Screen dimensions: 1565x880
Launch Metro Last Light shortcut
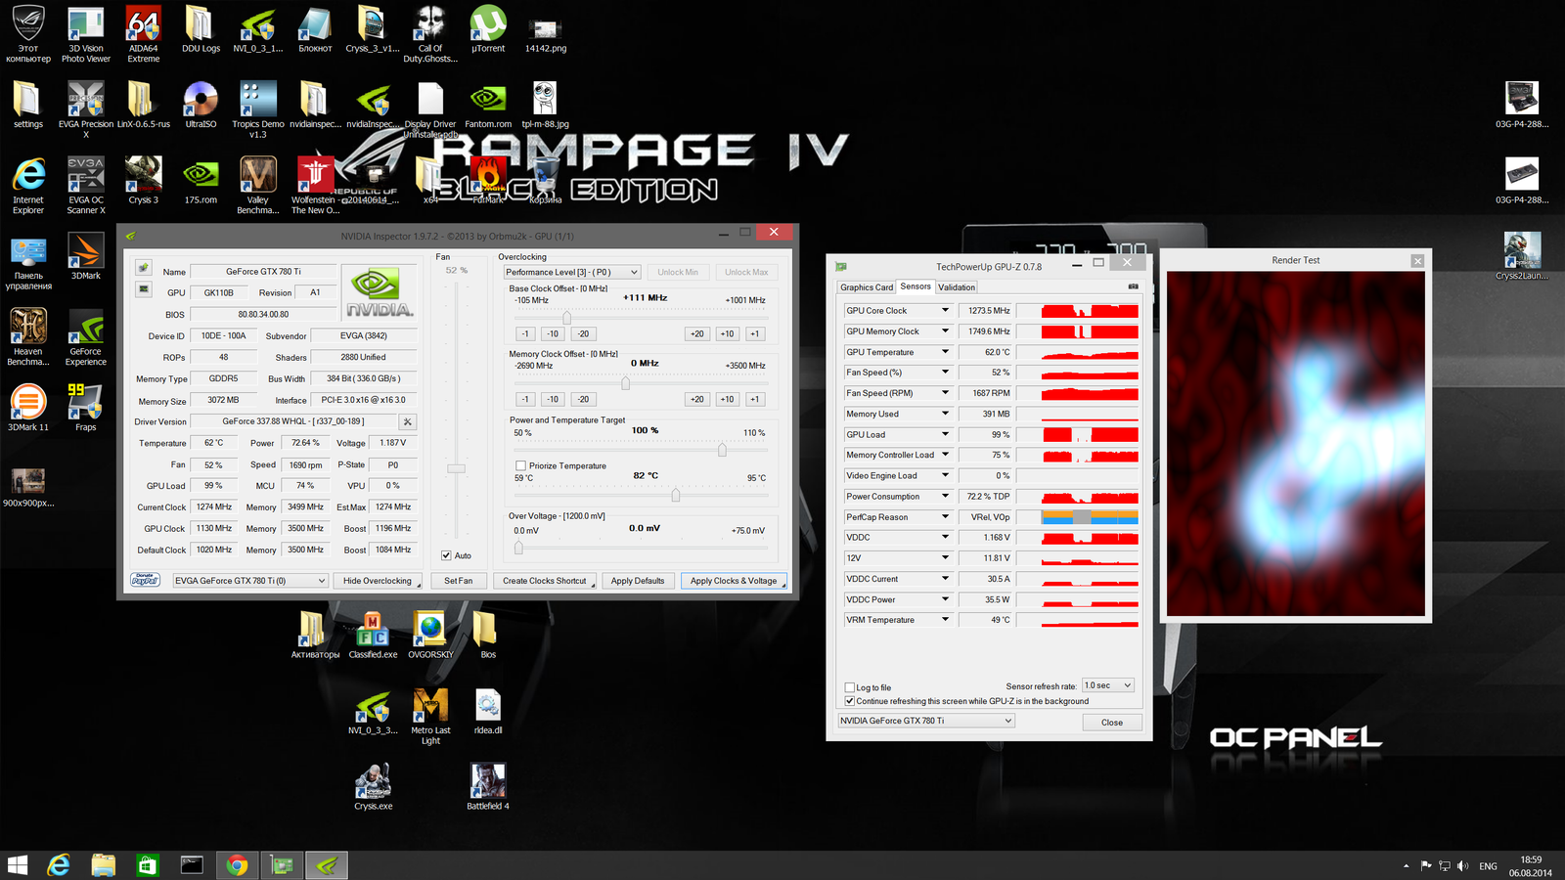tap(430, 716)
